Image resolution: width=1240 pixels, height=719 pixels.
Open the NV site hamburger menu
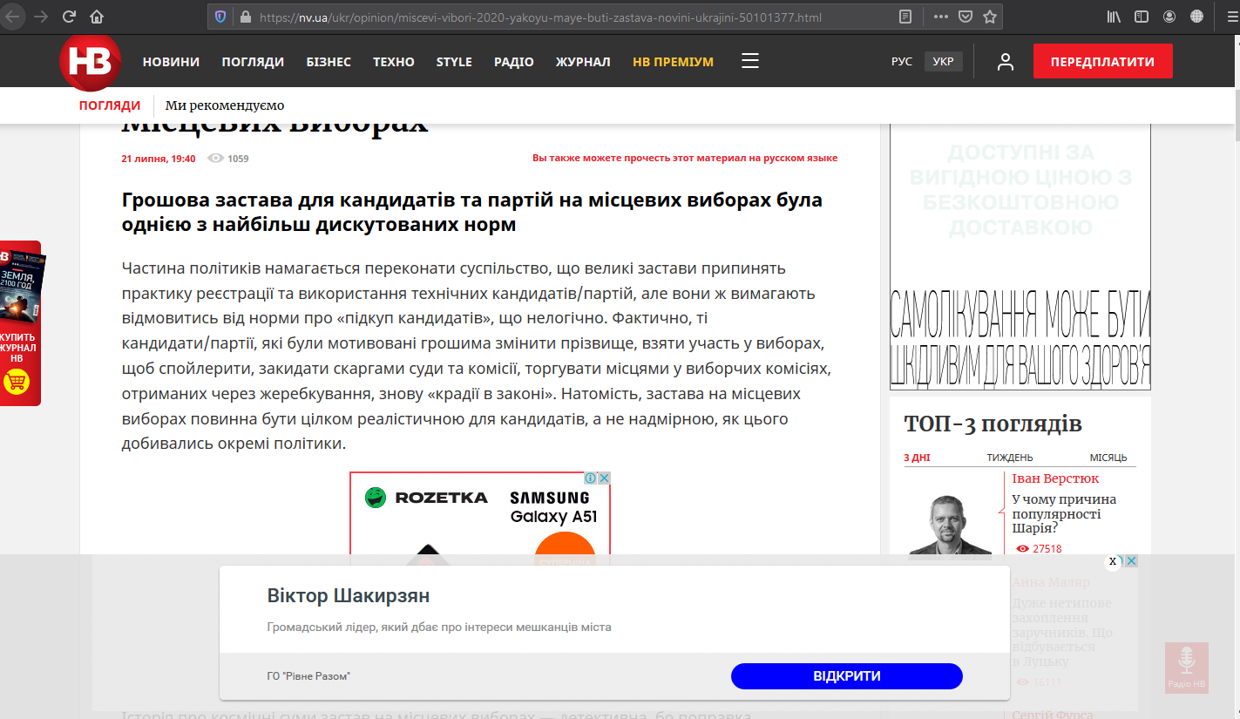pyautogui.click(x=749, y=61)
